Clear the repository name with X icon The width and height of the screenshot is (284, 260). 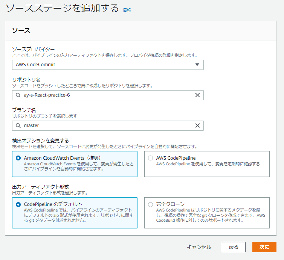point(197,95)
